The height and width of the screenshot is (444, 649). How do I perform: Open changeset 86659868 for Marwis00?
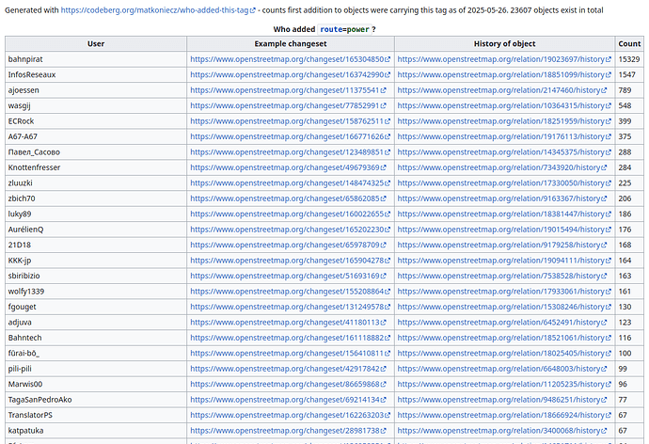(x=288, y=385)
